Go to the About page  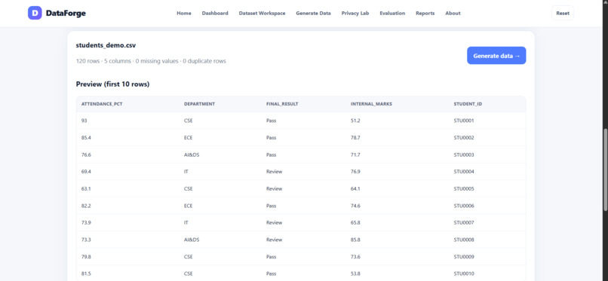[x=453, y=13]
